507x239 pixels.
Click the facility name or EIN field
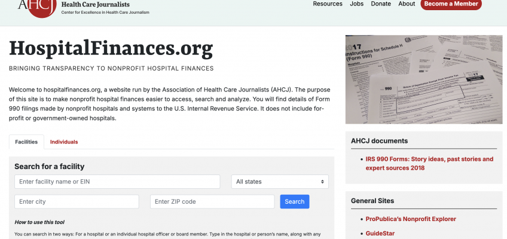tap(117, 182)
